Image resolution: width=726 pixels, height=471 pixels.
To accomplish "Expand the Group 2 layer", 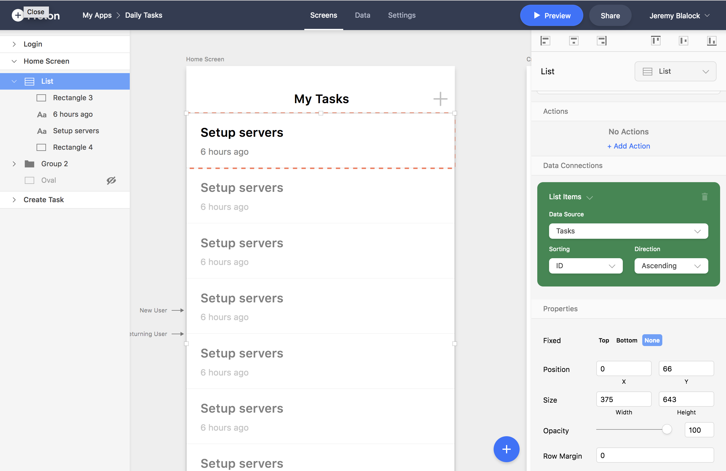I will (14, 164).
